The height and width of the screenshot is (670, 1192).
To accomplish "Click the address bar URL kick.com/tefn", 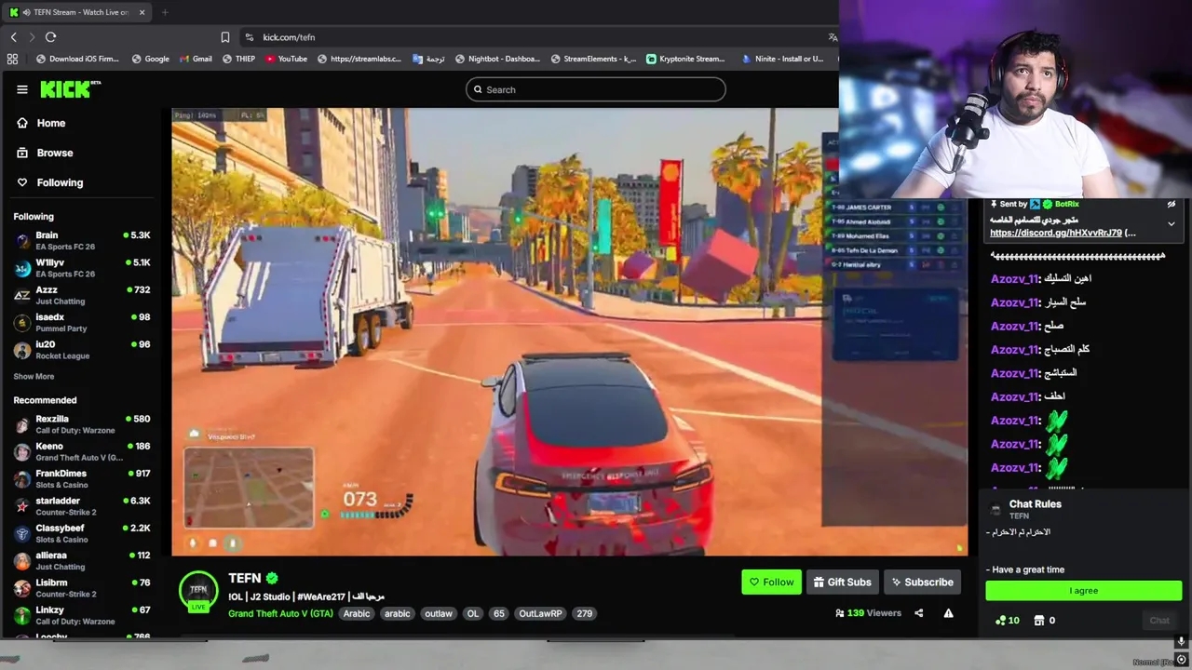I will click(x=289, y=37).
